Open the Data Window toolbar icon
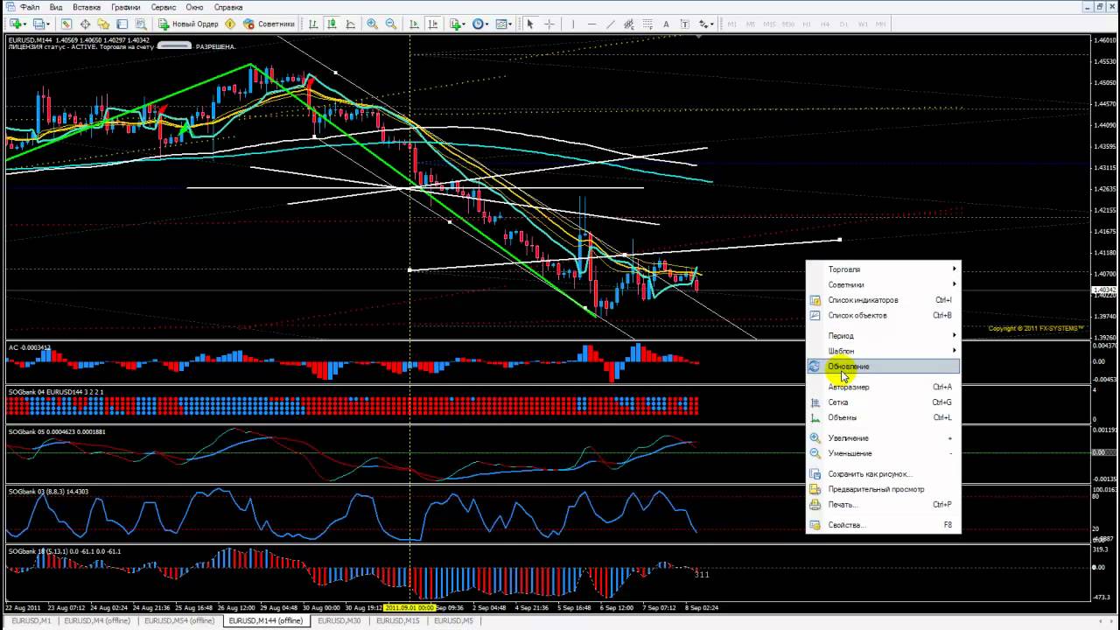The height and width of the screenshot is (630, 1120). point(85,24)
